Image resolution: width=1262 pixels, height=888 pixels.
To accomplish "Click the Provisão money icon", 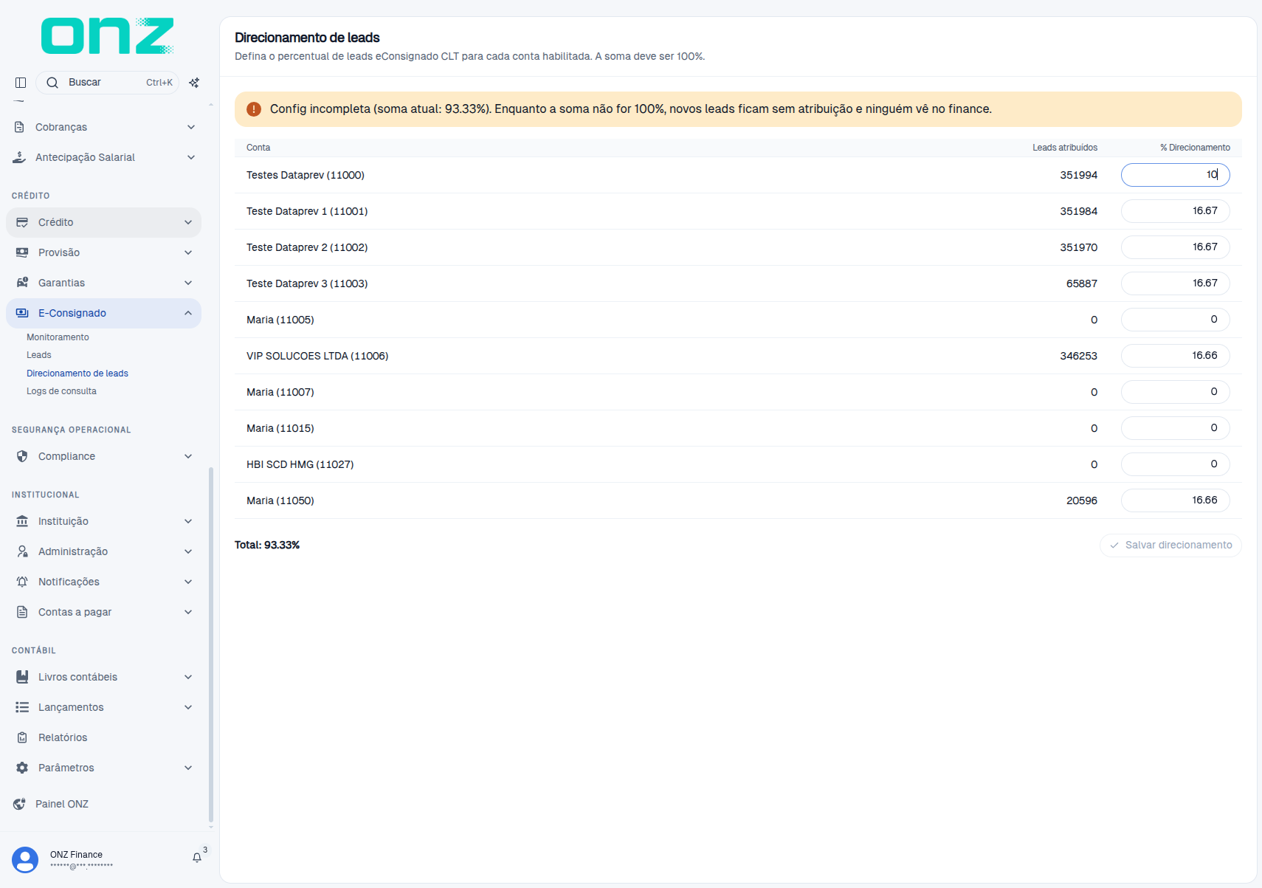I will 22,252.
